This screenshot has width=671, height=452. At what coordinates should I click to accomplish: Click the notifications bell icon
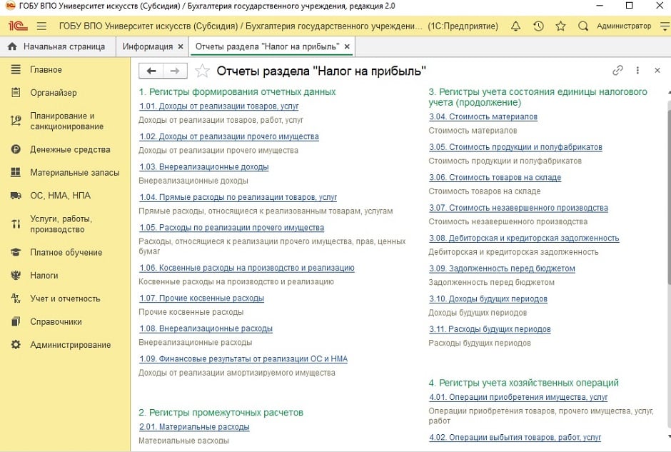pyautogui.click(x=516, y=26)
